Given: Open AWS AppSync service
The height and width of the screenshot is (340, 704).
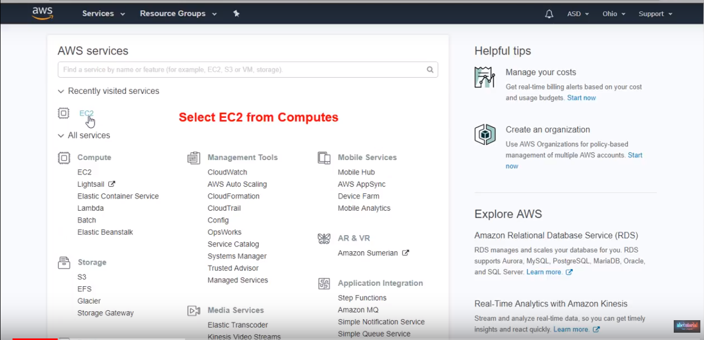Looking at the screenshot, I should click(x=361, y=184).
